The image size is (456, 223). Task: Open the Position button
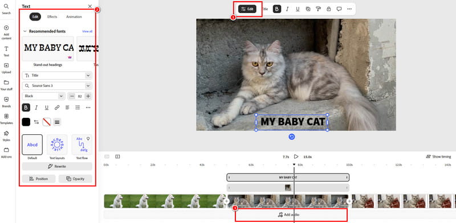tap(39, 179)
